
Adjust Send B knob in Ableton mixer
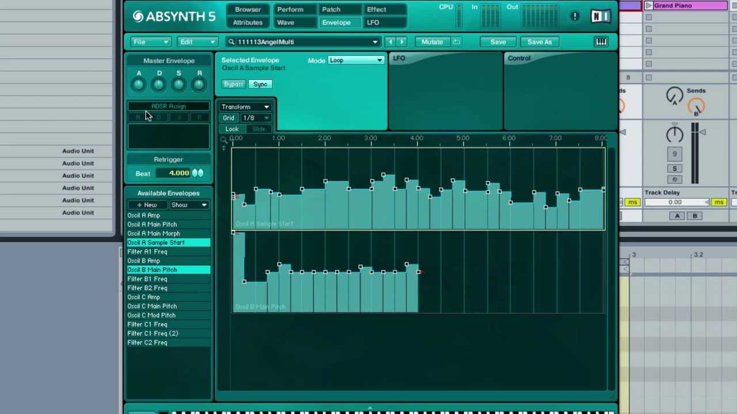tap(696, 107)
